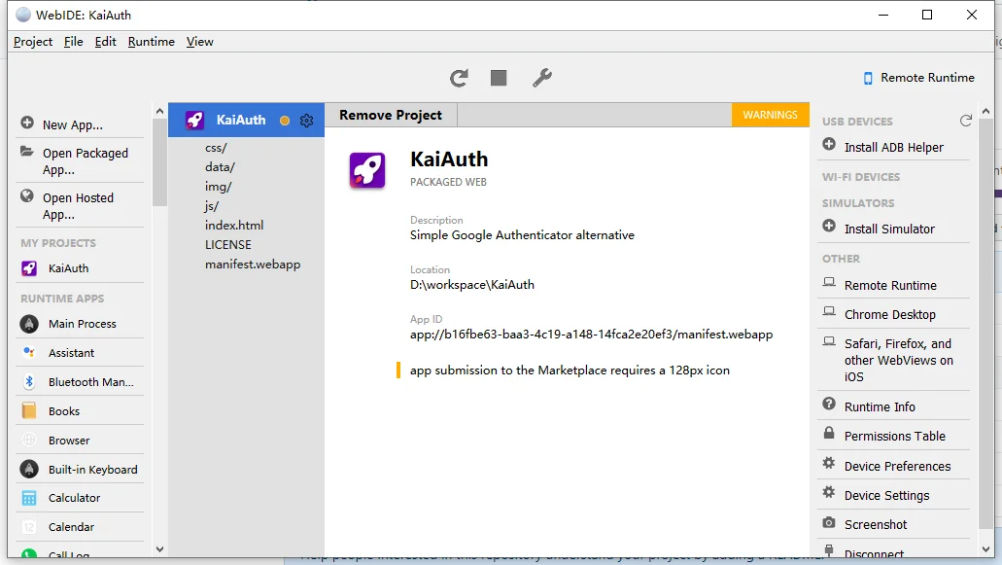The width and height of the screenshot is (1002, 565).
Task: Click the KaiAuth project settings gear icon
Action: pyautogui.click(x=307, y=121)
